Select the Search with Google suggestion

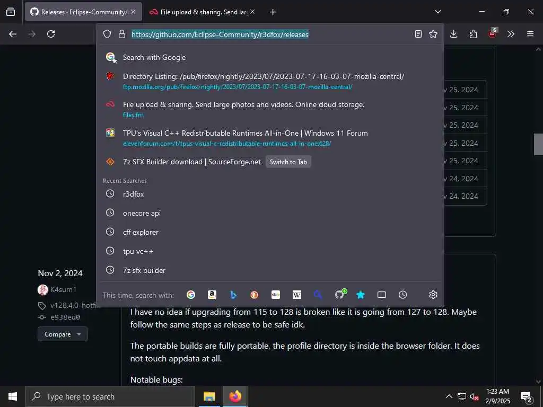[270, 57]
